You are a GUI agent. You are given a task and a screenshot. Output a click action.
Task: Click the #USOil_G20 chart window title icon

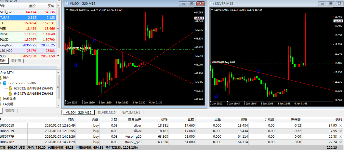pyautogui.click(x=67, y=3)
